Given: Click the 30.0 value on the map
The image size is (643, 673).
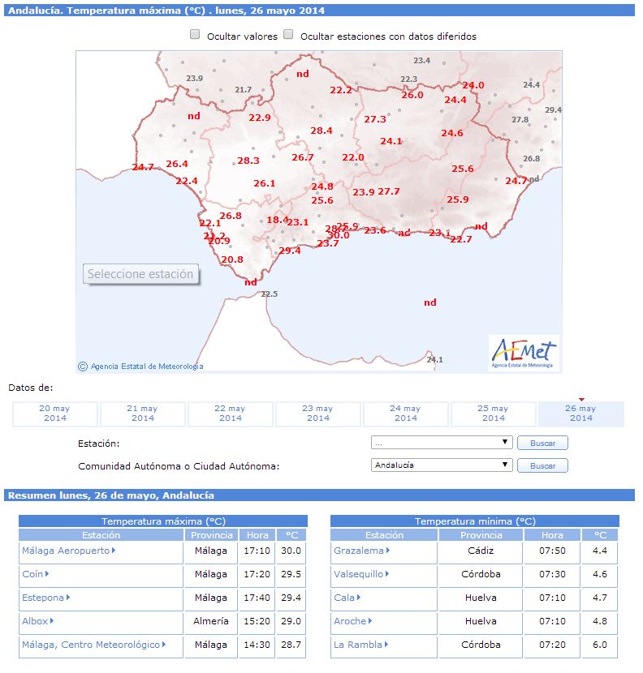Looking at the screenshot, I should click(x=339, y=235).
